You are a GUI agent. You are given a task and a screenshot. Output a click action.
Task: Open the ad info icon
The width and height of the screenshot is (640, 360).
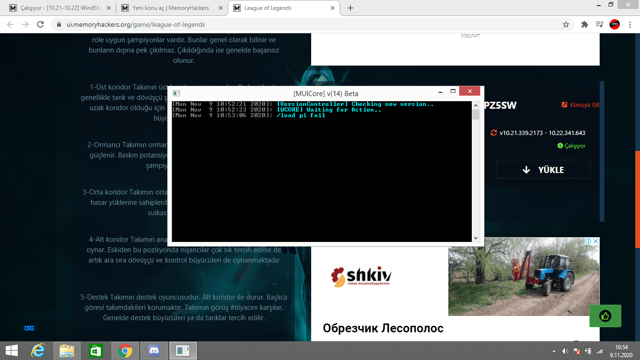click(x=588, y=241)
